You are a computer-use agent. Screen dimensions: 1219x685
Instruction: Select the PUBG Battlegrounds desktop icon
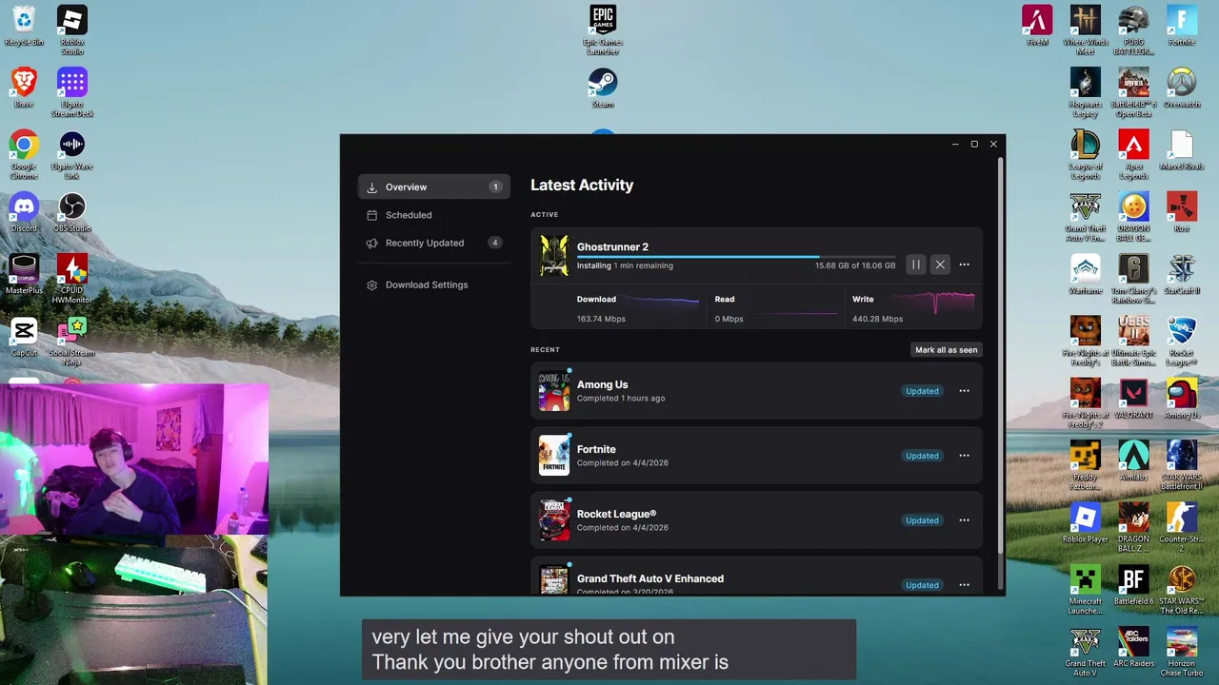click(x=1133, y=30)
